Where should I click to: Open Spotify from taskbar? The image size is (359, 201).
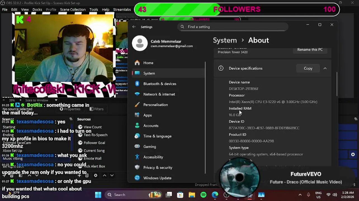pyautogui.click(x=203, y=195)
